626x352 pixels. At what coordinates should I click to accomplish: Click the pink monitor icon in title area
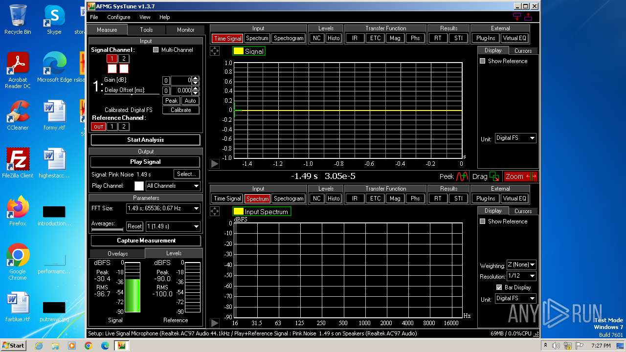click(517, 16)
